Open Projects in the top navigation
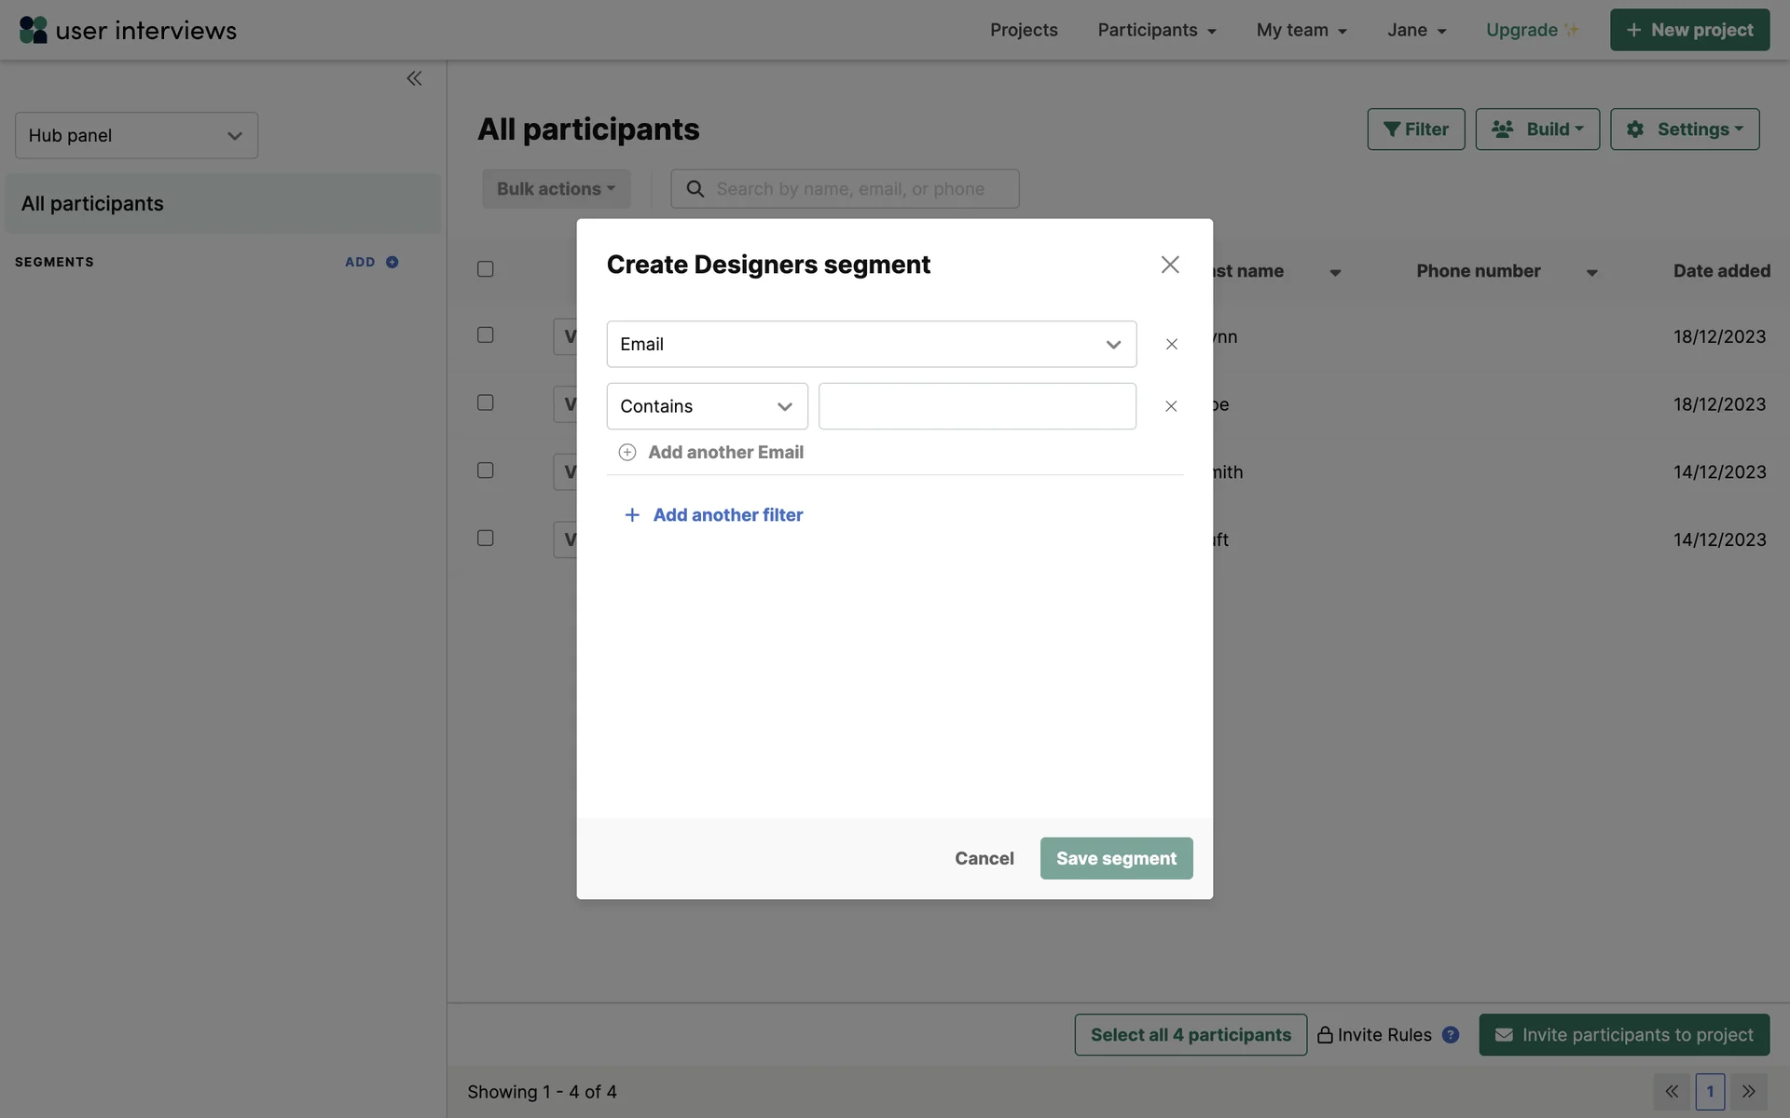The height and width of the screenshot is (1118, 1790). pos(1023,30)
